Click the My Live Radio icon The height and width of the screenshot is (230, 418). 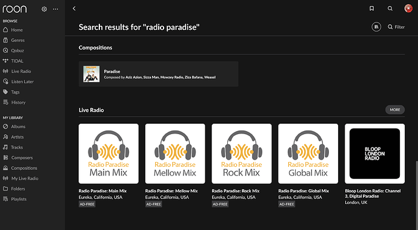5,178
